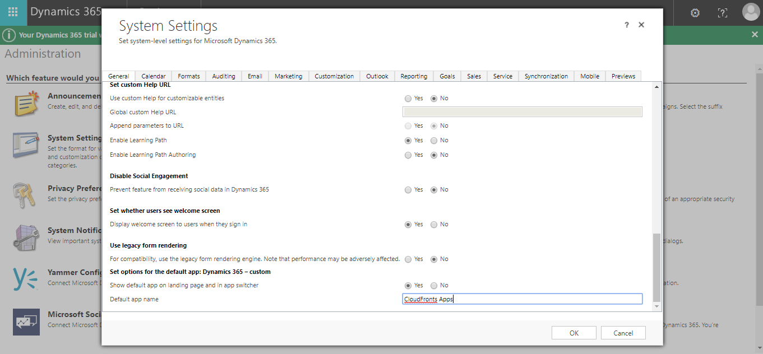Viewport: 763px width, 354px height.
Task: Select Yes for custom Help for customizable entities
Action: (x=408, y=99)
